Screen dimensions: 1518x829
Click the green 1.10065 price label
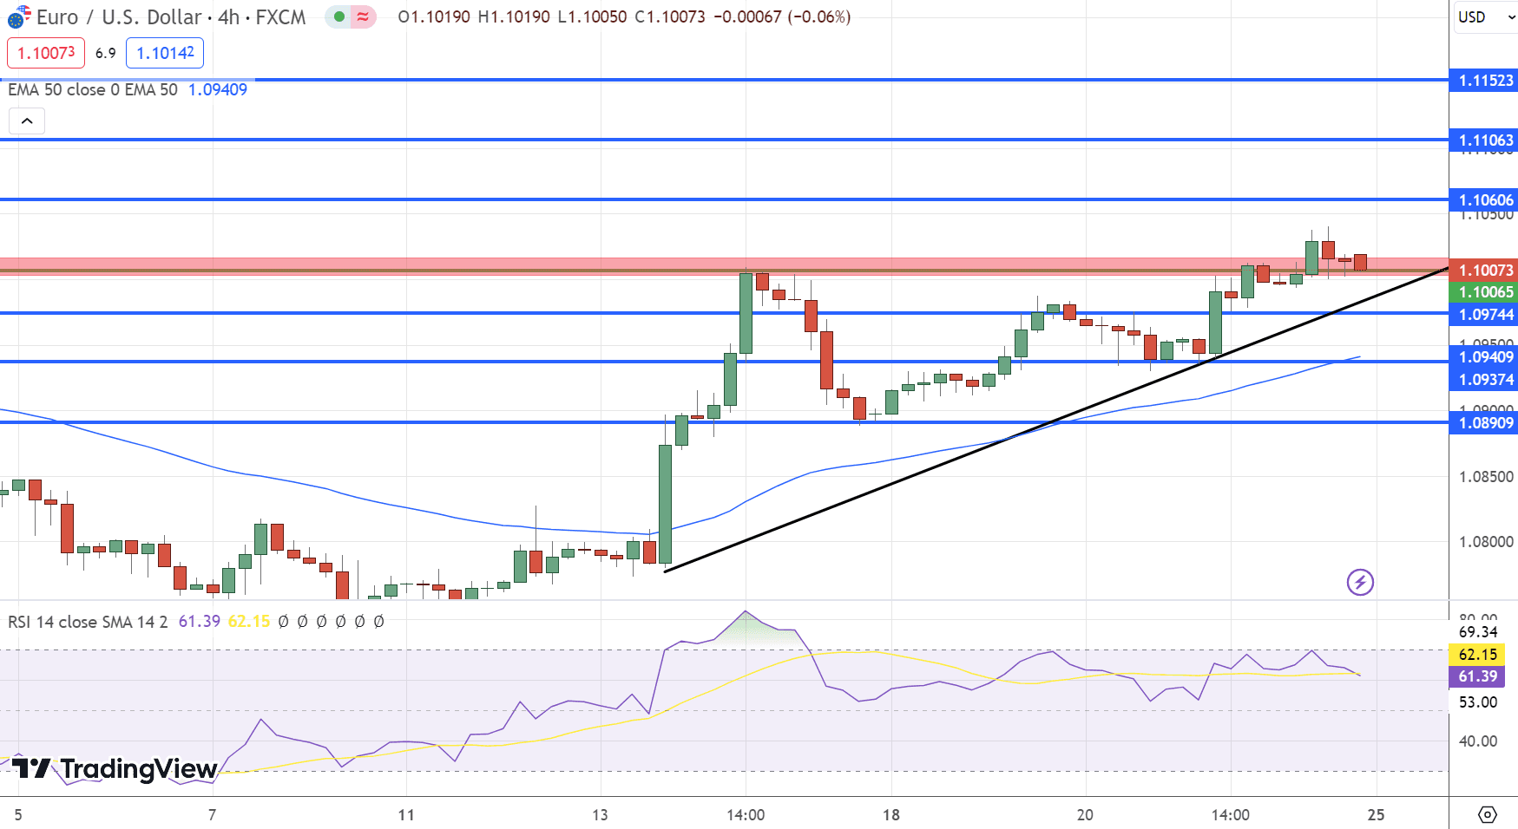1484,292
